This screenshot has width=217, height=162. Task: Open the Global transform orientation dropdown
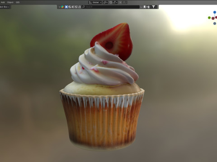95,2
